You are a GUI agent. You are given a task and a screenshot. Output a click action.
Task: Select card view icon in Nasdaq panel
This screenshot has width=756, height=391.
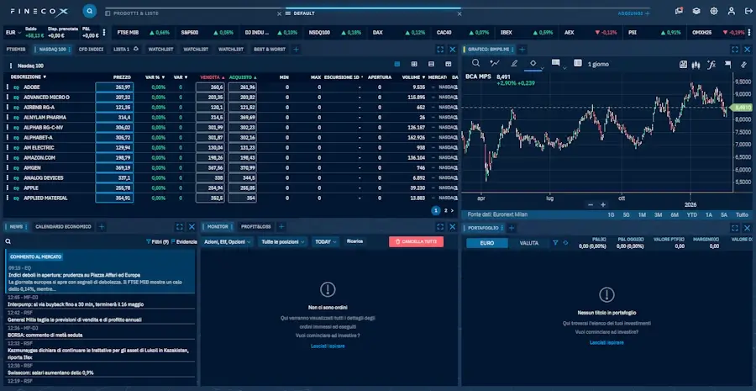(448, 64)
